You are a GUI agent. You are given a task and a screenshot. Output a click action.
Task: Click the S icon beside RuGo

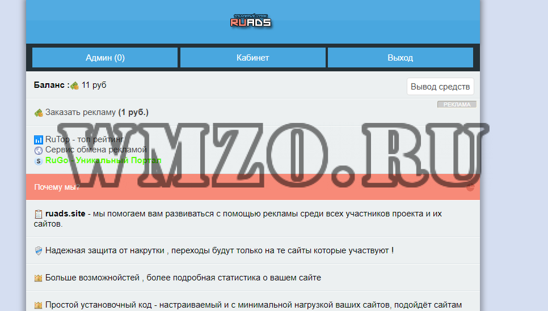click(x=39, y=161)
